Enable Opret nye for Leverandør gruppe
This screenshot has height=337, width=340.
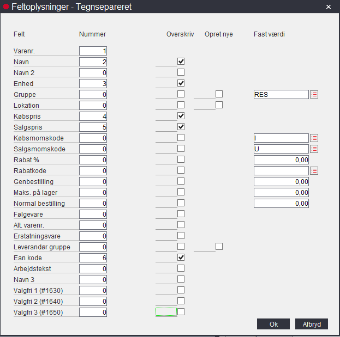point(219,247)
